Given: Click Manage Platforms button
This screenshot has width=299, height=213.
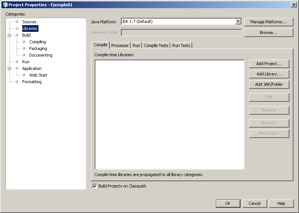Looking at the screenshot, I should click(268, 22).
